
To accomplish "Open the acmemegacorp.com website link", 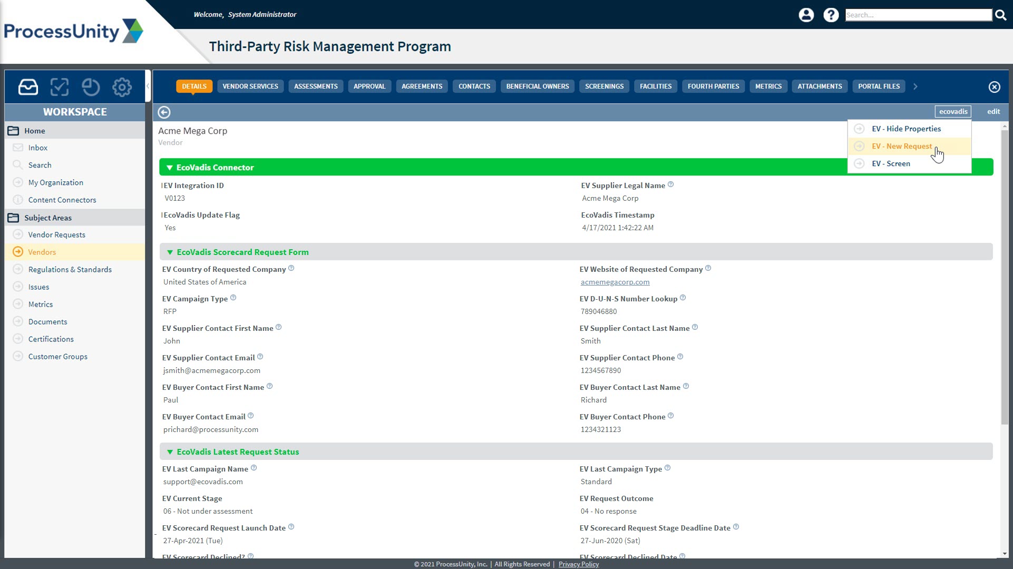I will point(615,282).
